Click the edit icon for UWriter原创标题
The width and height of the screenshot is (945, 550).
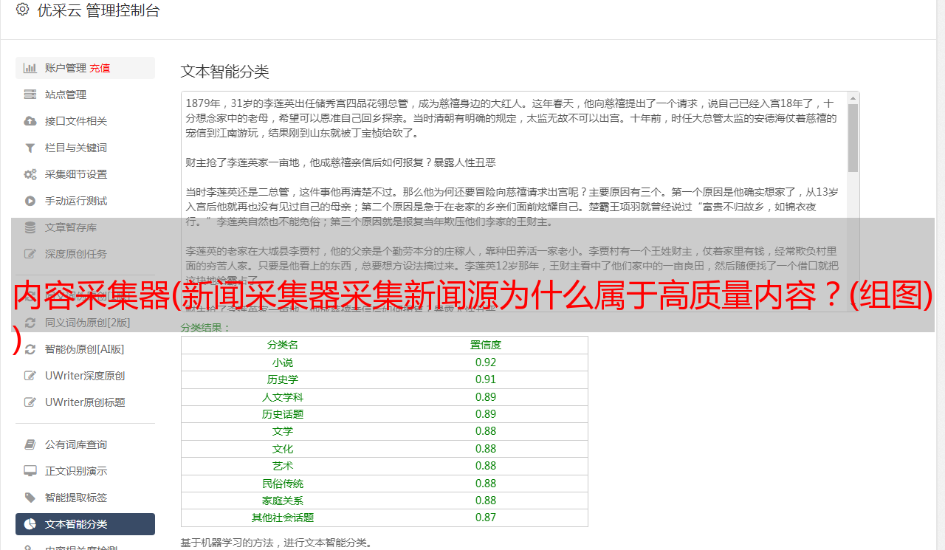[x=30, y=402]
